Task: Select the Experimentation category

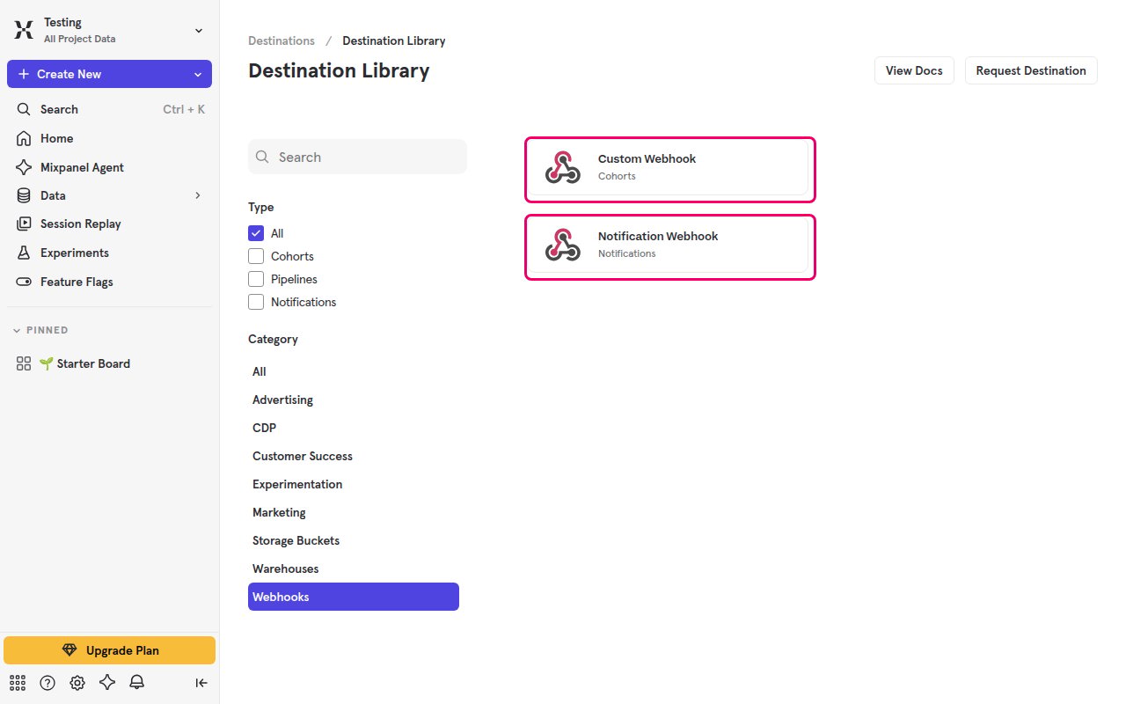Action: pos(354,484)
